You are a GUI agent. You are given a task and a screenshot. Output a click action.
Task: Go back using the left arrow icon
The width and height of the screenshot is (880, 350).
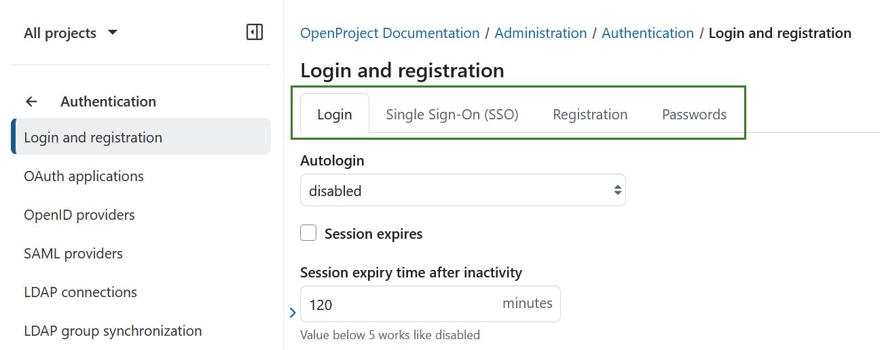point(31,102)
